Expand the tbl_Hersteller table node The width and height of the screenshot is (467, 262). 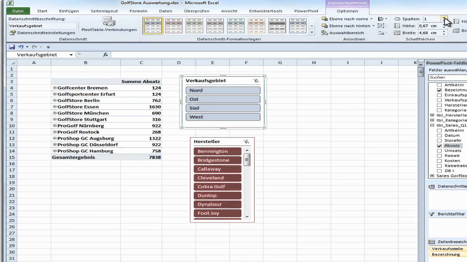[x=432, y=115]
